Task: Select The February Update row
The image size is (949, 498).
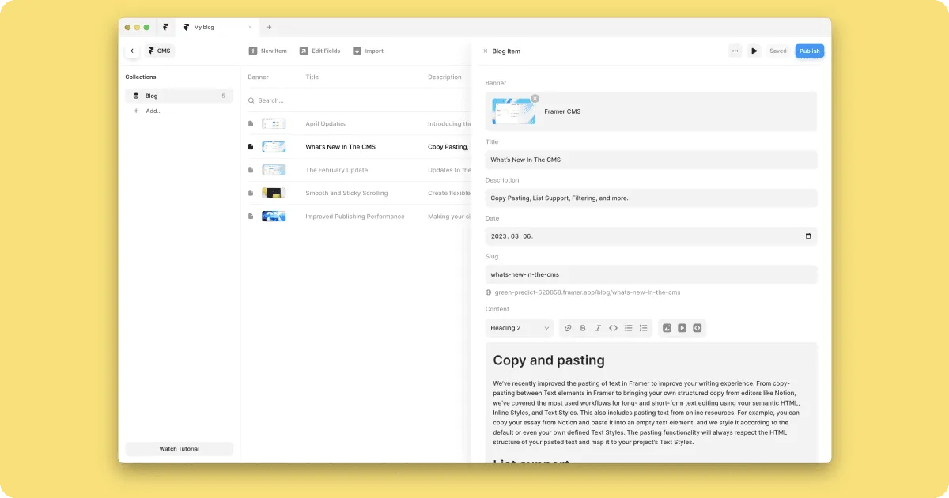Action: tap(356, 170)
